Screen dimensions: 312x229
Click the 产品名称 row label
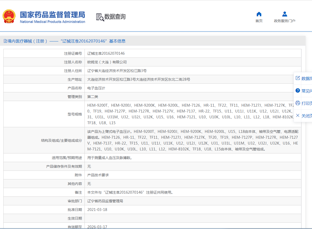point(75,88)
